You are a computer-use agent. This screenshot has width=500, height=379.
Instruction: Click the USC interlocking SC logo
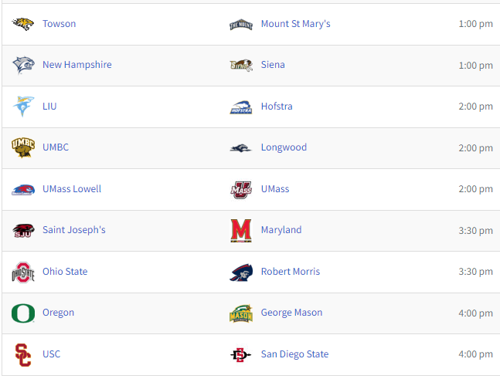pyautogui.click(x=23, y=355)
